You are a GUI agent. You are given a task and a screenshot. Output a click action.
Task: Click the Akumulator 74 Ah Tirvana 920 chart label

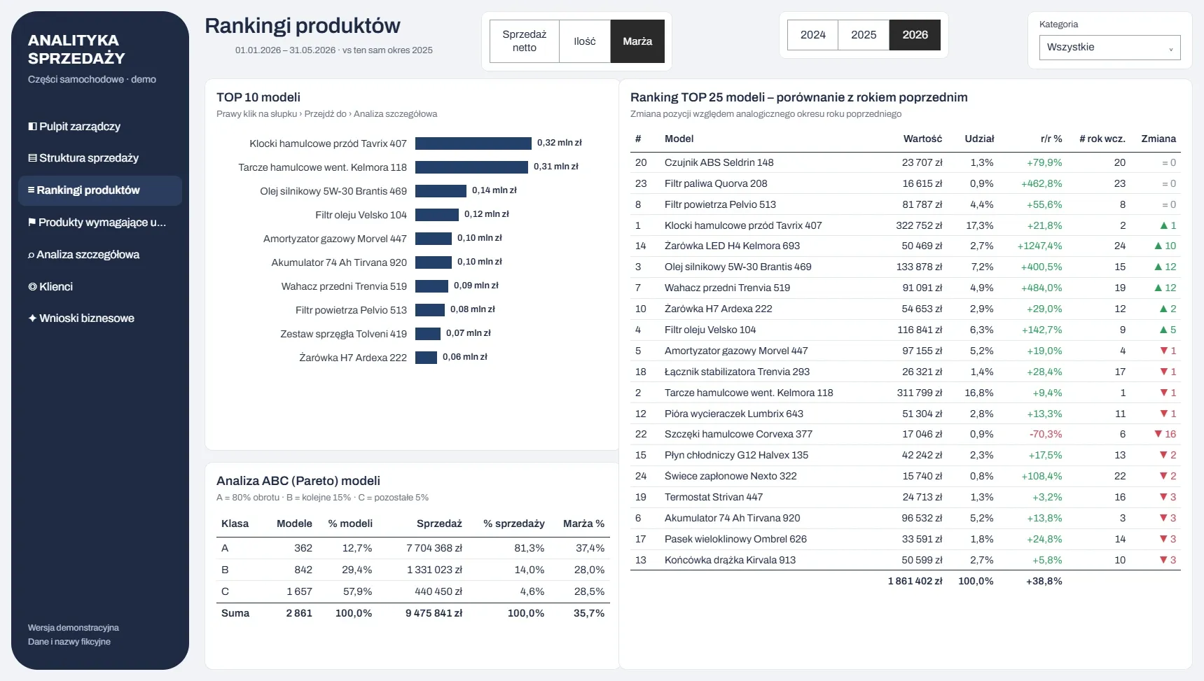coord(339,262)
